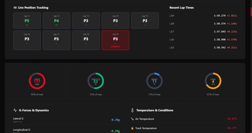This screenshot has width=252, height=133.
Task: Click the +1.851s delta value
Action: 232,16
